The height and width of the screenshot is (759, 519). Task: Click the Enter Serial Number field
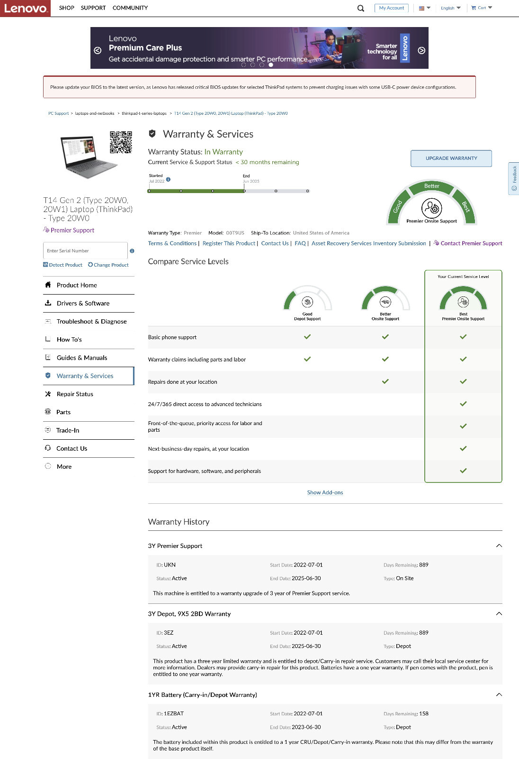pyautogui.click(x=85, y=250)
